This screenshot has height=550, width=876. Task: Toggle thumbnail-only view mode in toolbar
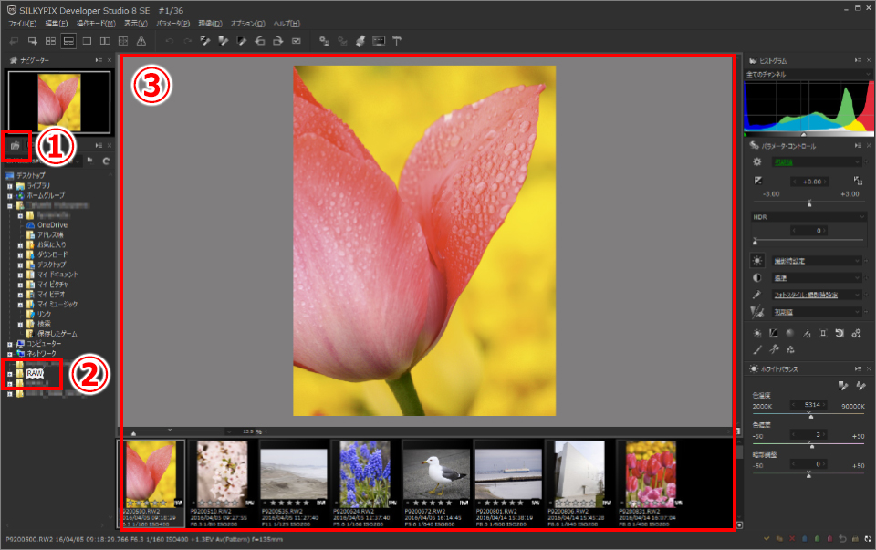point(50,41)
